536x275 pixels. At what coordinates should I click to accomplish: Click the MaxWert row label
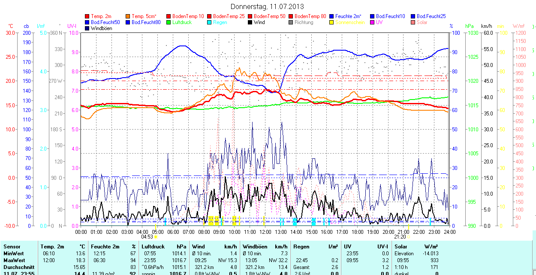[x=15, y=260]
